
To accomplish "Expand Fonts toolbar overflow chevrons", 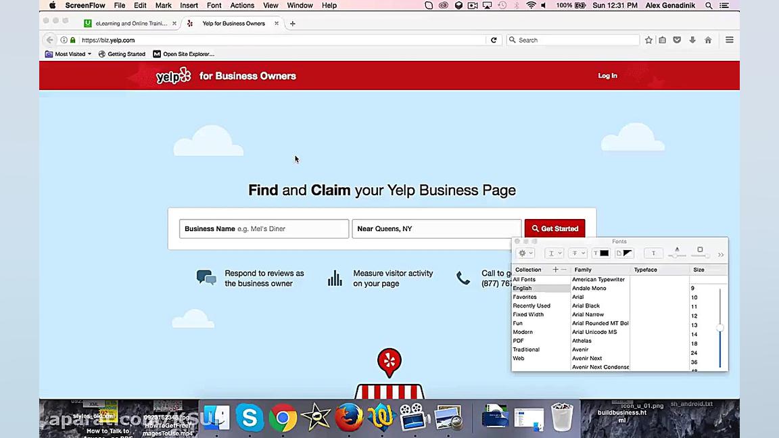I will click(x=721, y=255).
